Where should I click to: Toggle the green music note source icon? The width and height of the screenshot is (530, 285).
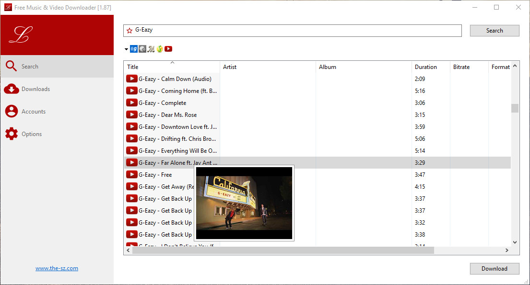(x=160, y=49)
